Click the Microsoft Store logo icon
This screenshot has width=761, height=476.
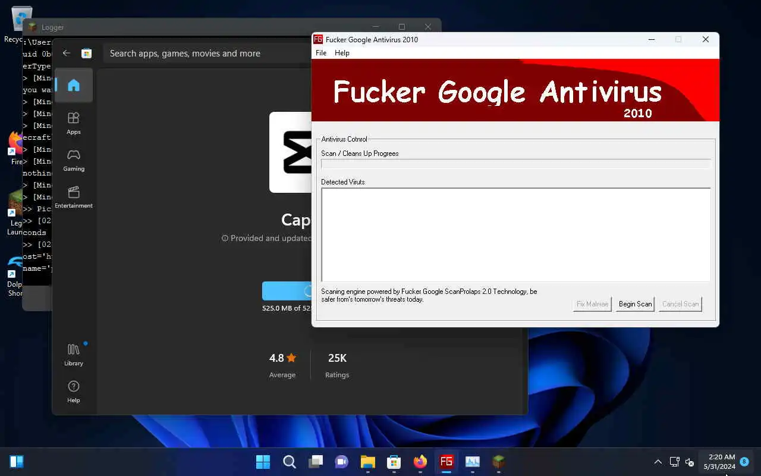(86, 53)
